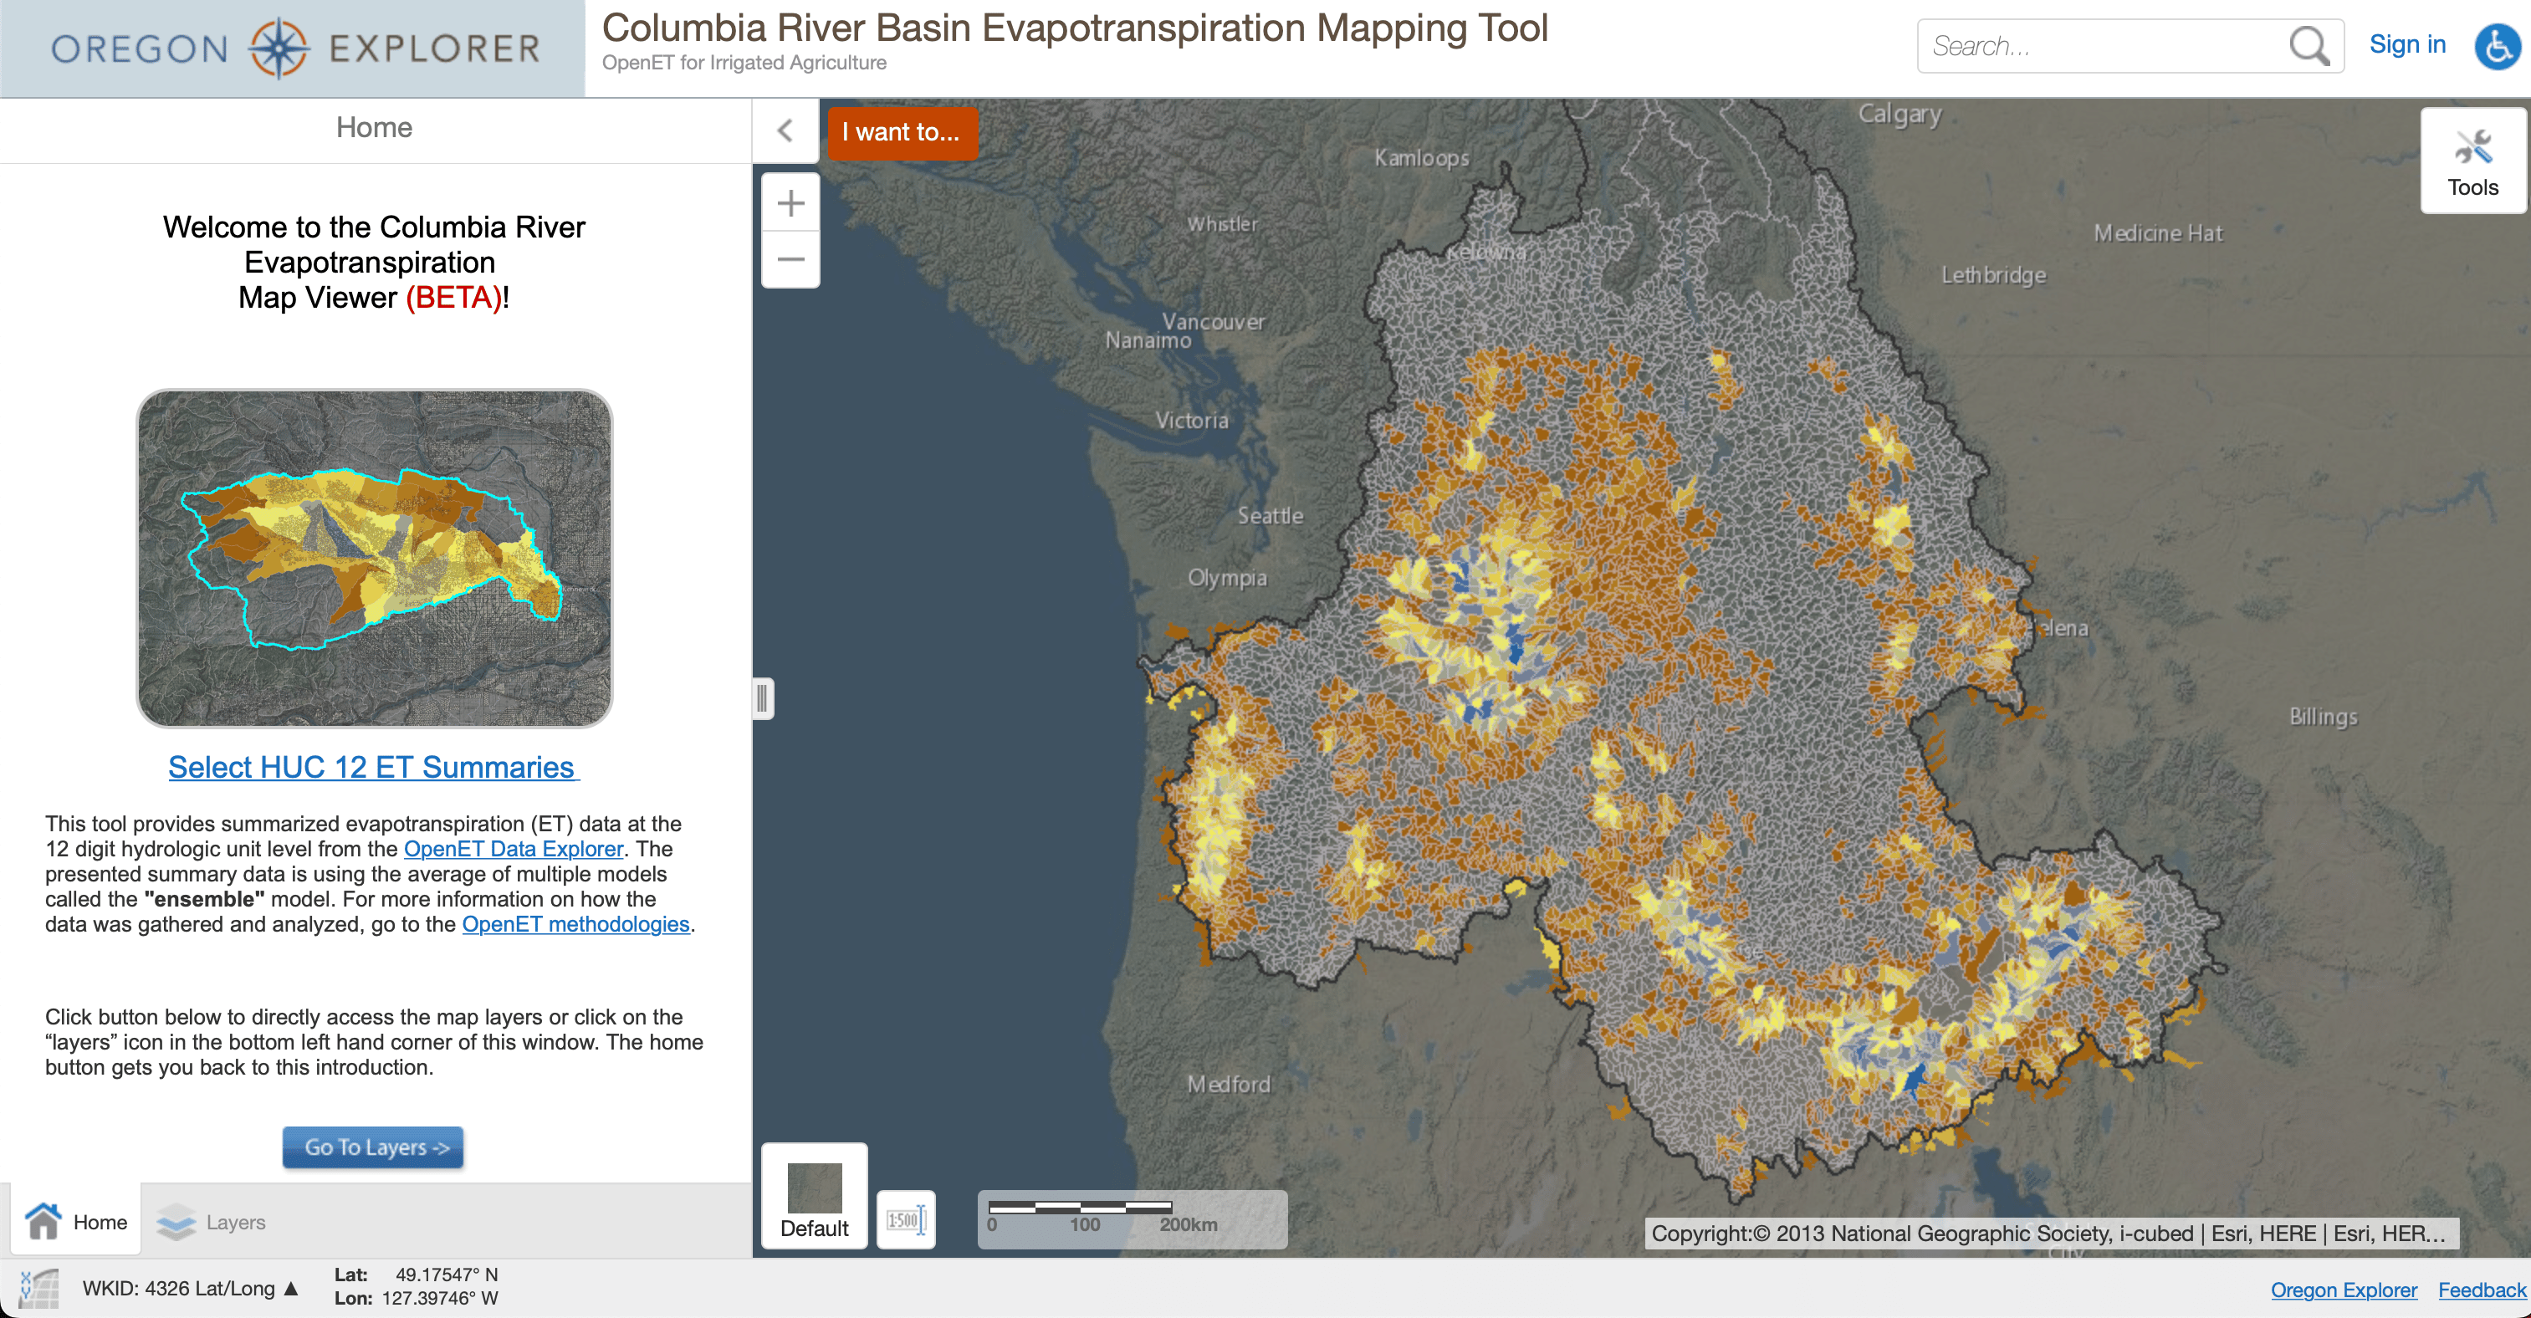Follow the OpenET Data Explorer link
The width and height of the screenshot is (2531, 1318).
point(513,849)
